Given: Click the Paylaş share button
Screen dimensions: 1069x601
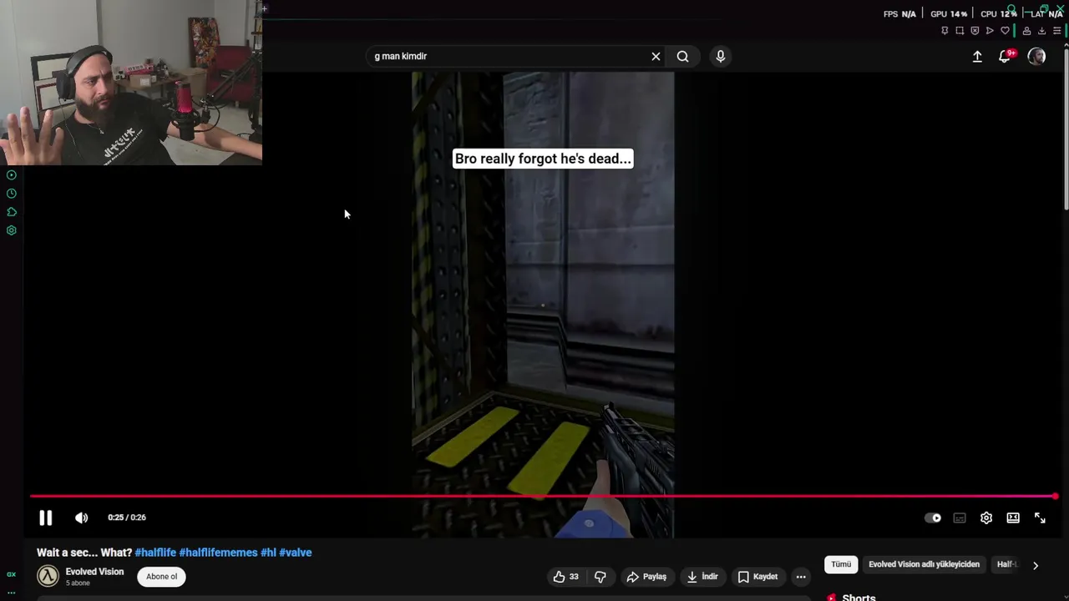Looking at the screenshot, I should click(x=646, y=577).
